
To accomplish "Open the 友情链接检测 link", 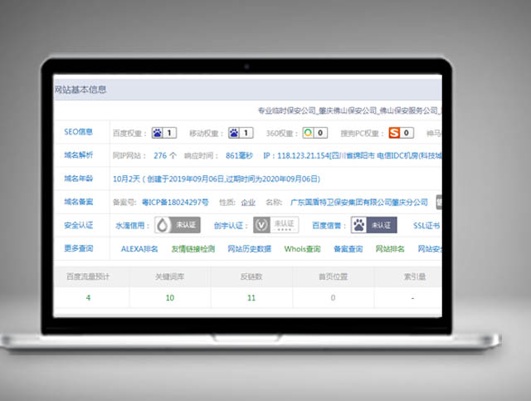I will [x=192, y=248].
